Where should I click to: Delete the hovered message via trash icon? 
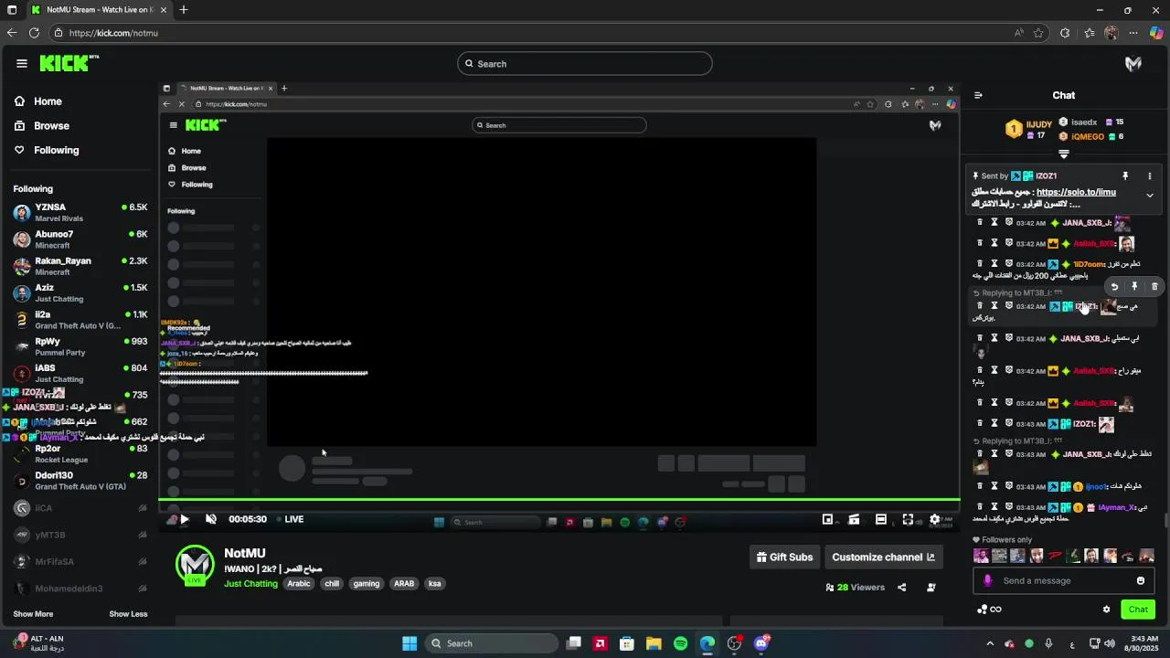tap(1154, 287)
